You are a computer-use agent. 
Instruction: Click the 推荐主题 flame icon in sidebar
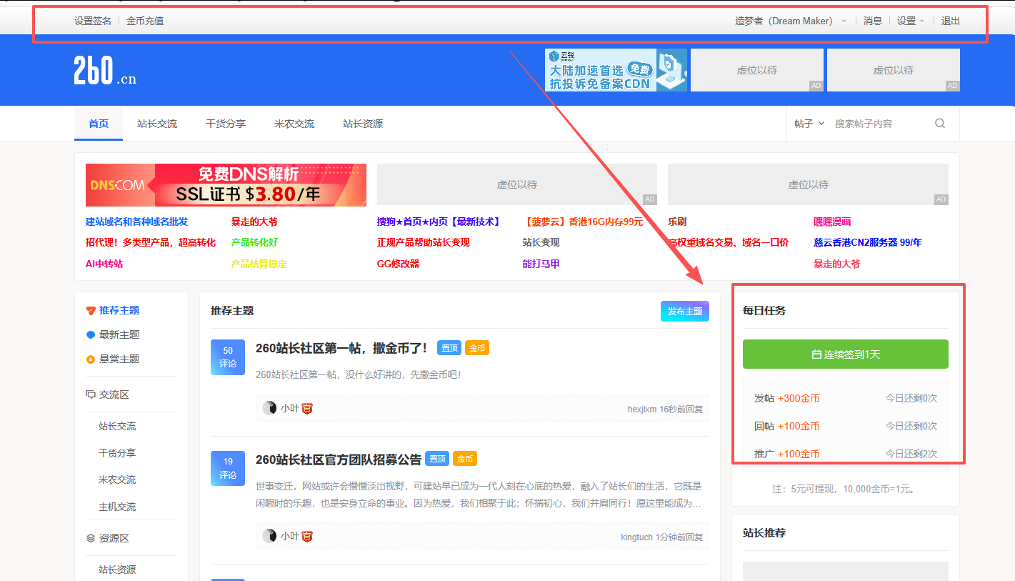click(91, 311)
